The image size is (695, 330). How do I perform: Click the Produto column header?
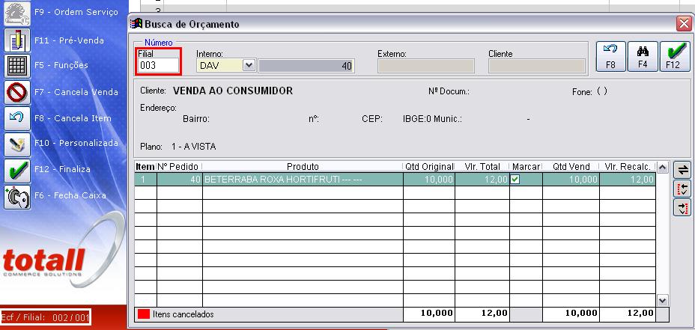(303, 166)
